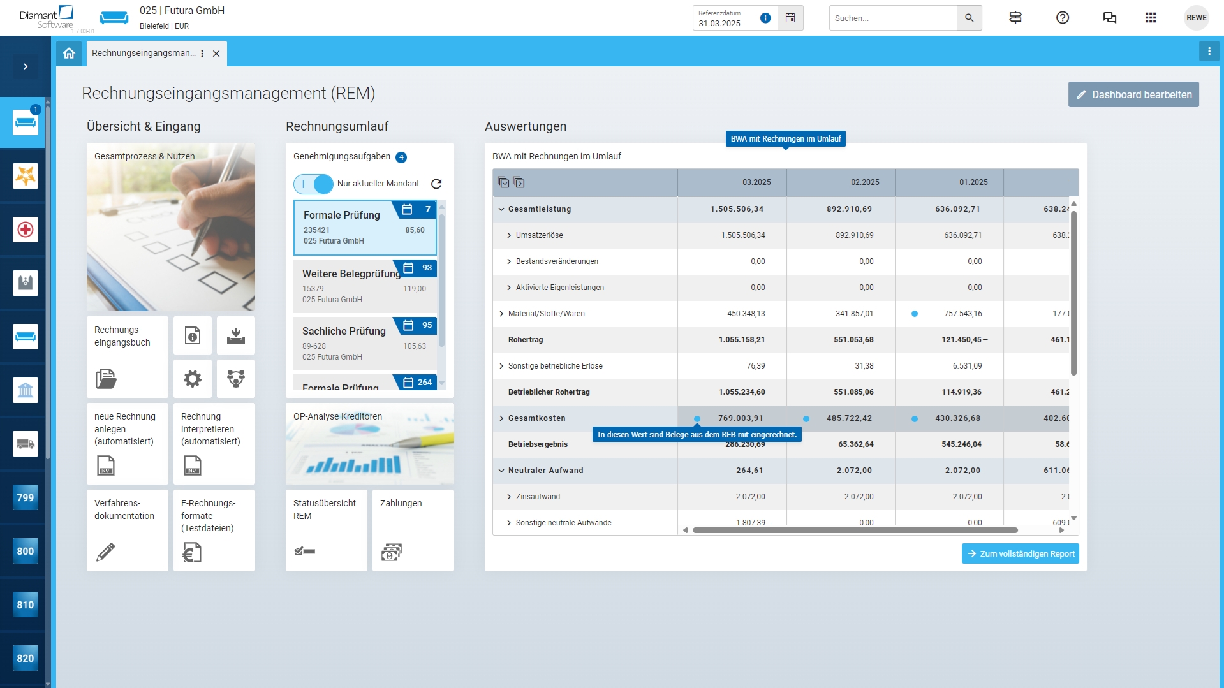Image resolution: width=1224 pixels, height=688 pixels.
Task: Expand the Zinsaufwand row
Action: point(509,497)
